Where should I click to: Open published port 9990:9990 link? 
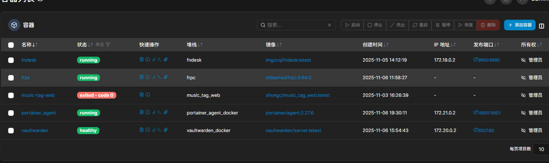coord(489,60)
